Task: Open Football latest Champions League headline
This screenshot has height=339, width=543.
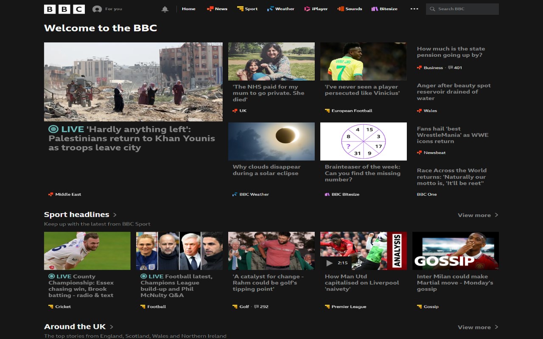Action: click(x=176, y=286)
